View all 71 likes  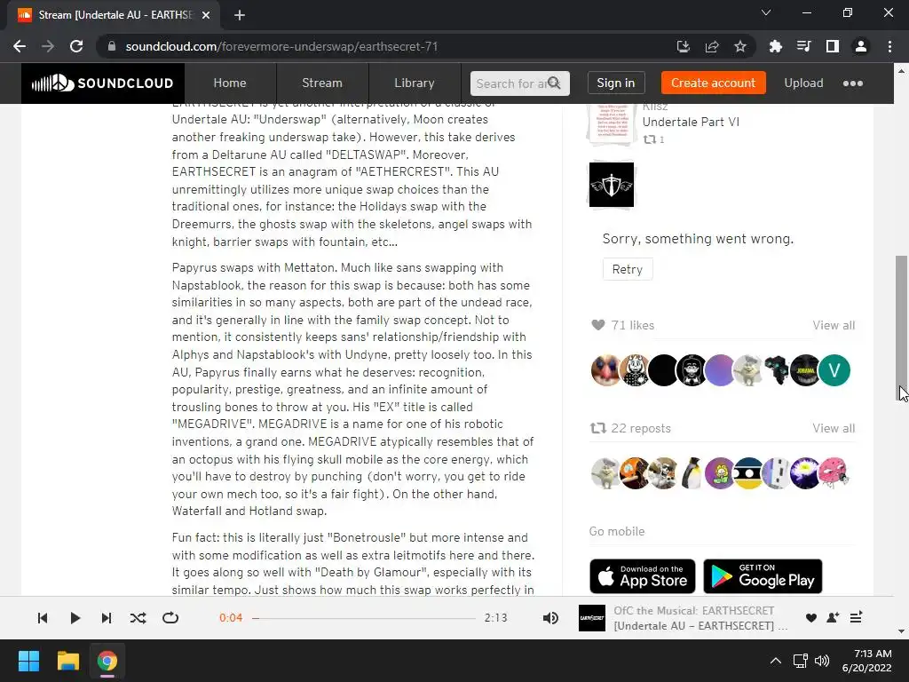point(834,325)
